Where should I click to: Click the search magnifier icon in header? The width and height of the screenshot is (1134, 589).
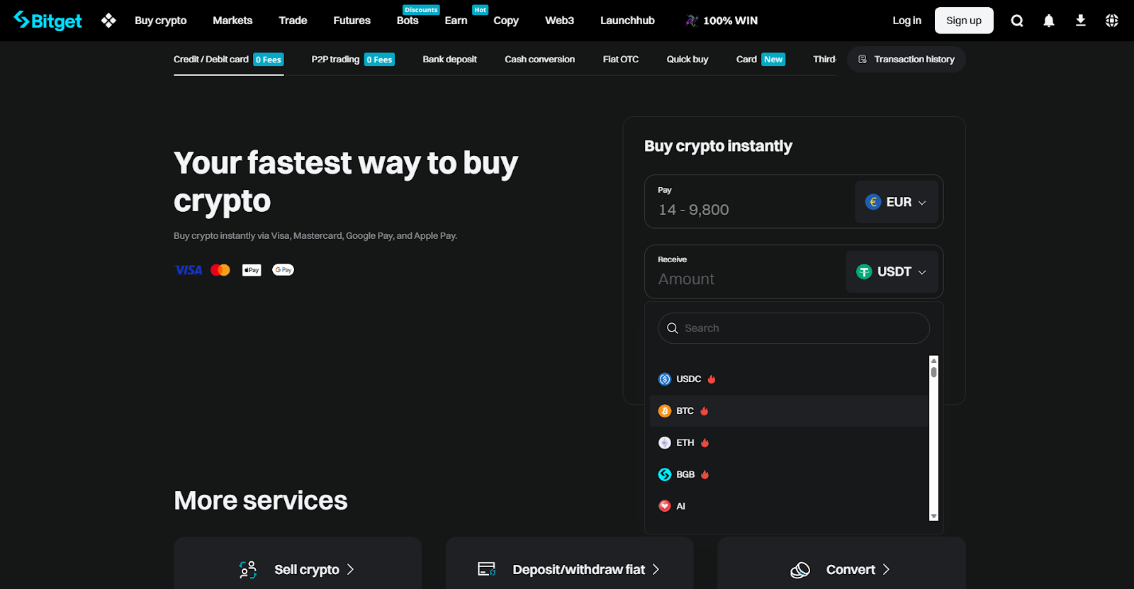(1017, 21)
